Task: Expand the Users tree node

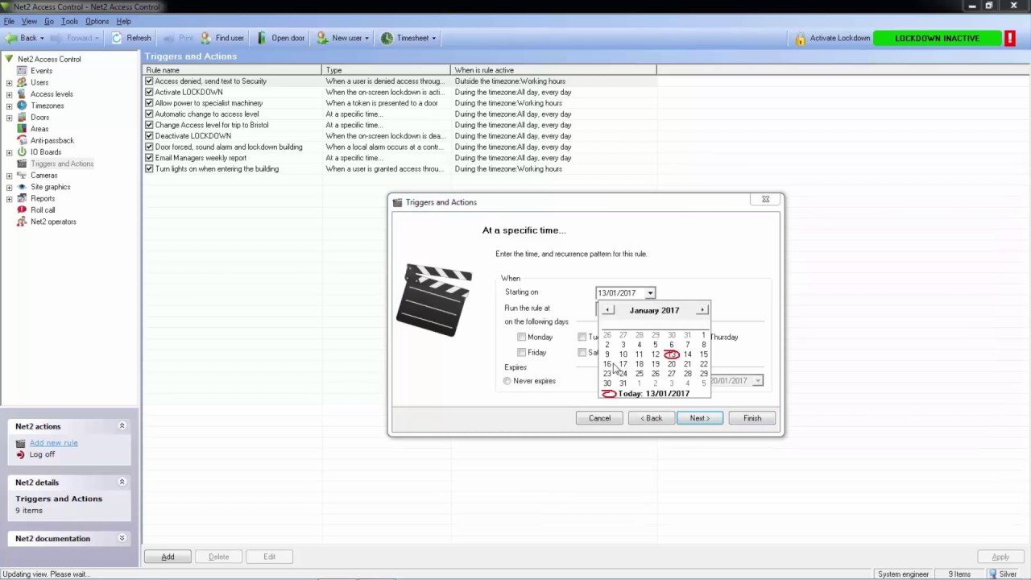Action: tap(9, 82)
